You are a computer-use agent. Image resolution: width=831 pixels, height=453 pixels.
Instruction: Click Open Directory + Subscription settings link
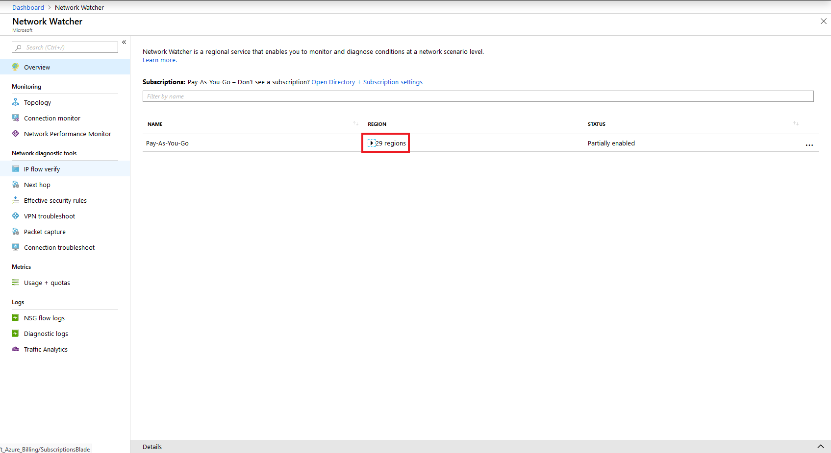click(x=367, y=82)
